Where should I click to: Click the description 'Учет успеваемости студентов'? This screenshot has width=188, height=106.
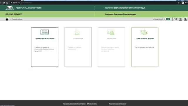point(144,47)
